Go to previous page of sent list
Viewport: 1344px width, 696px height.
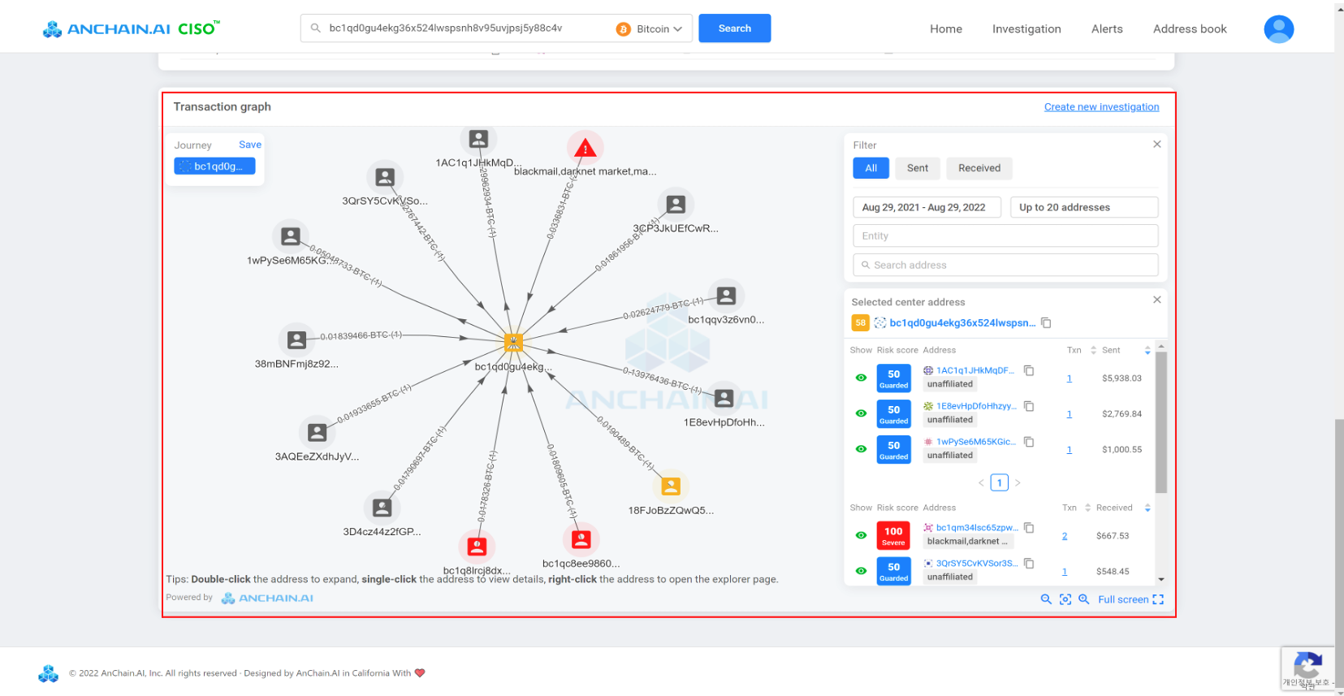981,482
